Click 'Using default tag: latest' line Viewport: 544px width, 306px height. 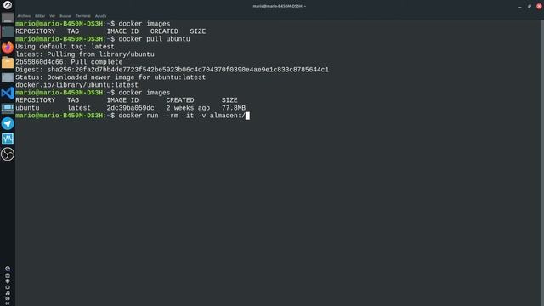(x=65, y=47)
